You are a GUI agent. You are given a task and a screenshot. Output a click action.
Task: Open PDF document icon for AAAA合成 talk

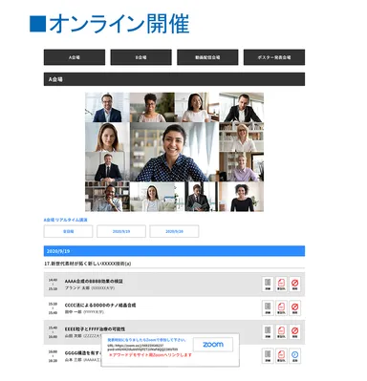(281, 284)
